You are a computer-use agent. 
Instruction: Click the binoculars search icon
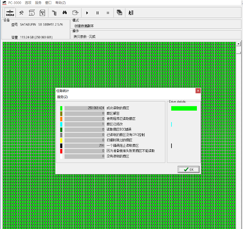tap(65, 13)
